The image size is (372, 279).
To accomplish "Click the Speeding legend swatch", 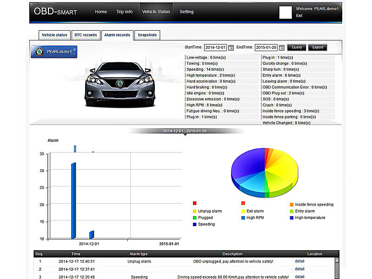I will coord(195,225).
